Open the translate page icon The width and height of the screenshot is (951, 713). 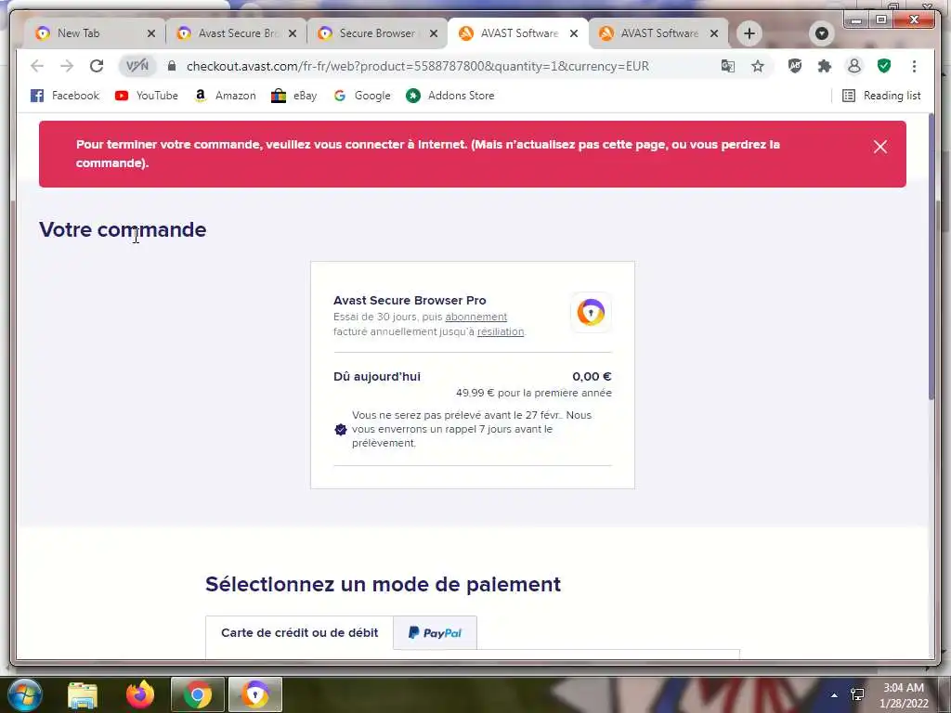[x=728, y=66]
